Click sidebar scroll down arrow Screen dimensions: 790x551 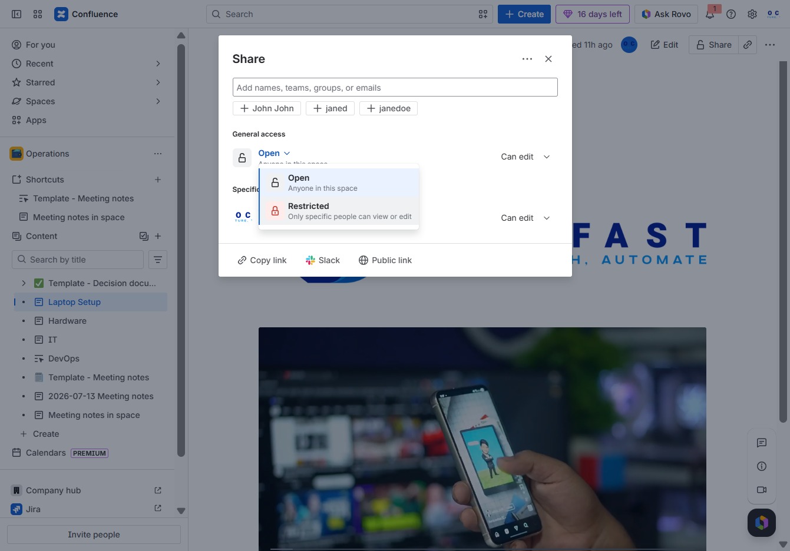point(181,511)
